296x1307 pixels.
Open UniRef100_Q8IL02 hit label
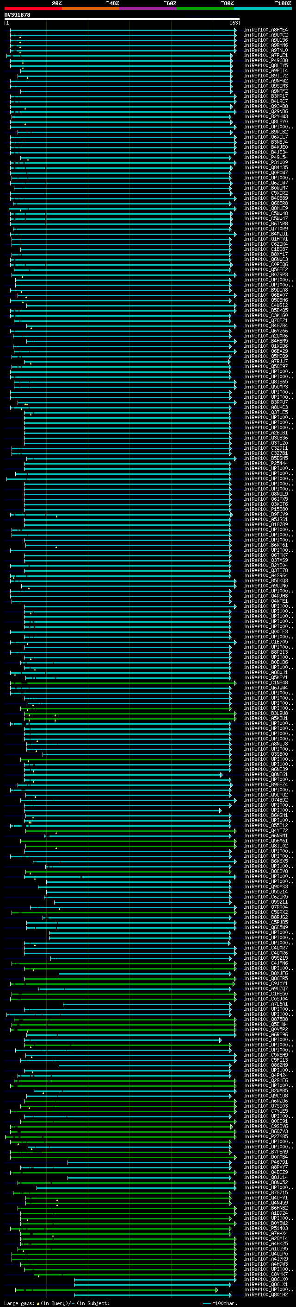click(x=265, y=846)
